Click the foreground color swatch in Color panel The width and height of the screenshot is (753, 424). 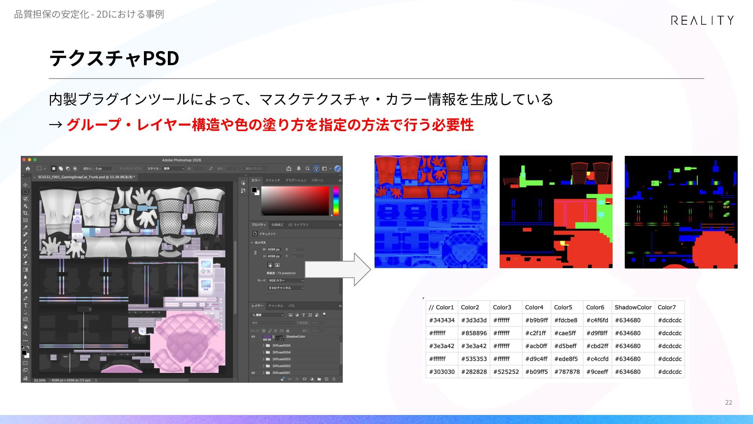click(x=254, y=190)
